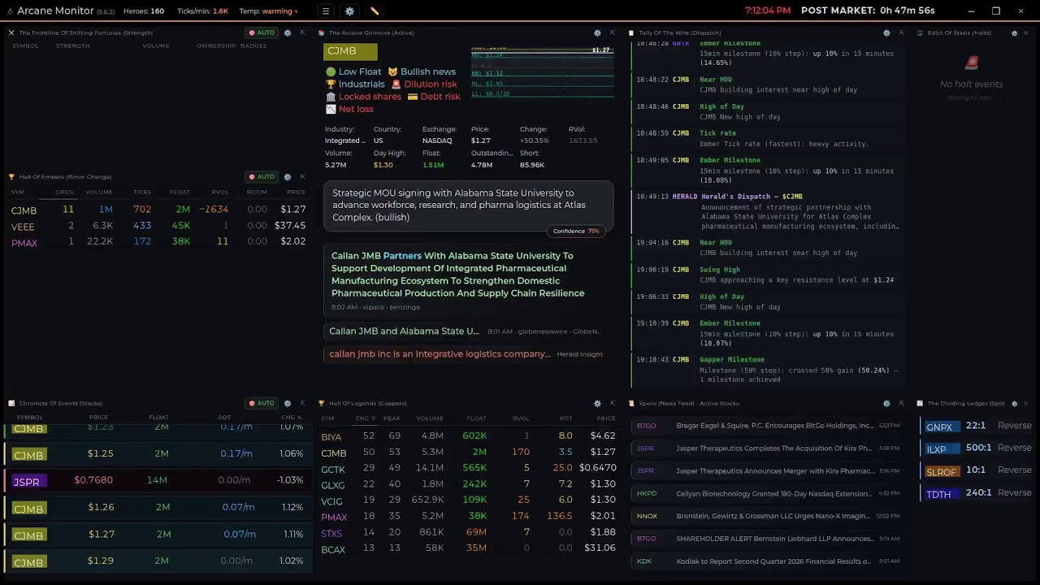Open settings gear of Strength panel
Image resolution: width=1040 pixels, height=585 pixels.
[287, 32]
